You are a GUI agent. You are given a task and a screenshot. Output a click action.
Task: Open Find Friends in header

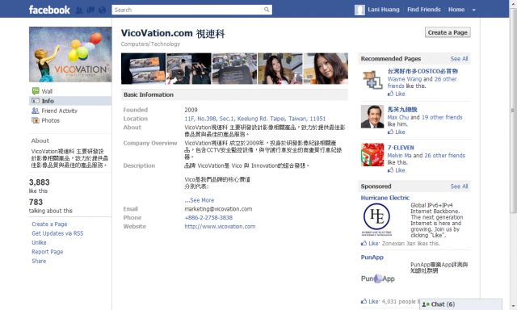(423, 10)
